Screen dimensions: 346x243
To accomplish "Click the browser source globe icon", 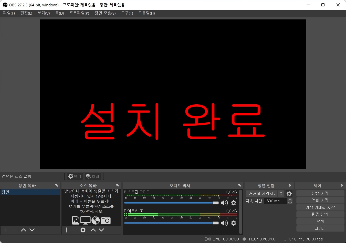I will tap(95, 220).
